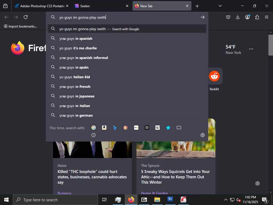Open Axios THC loophole article
This screenshot has width=273, height=205.
[x=92, y=177]
